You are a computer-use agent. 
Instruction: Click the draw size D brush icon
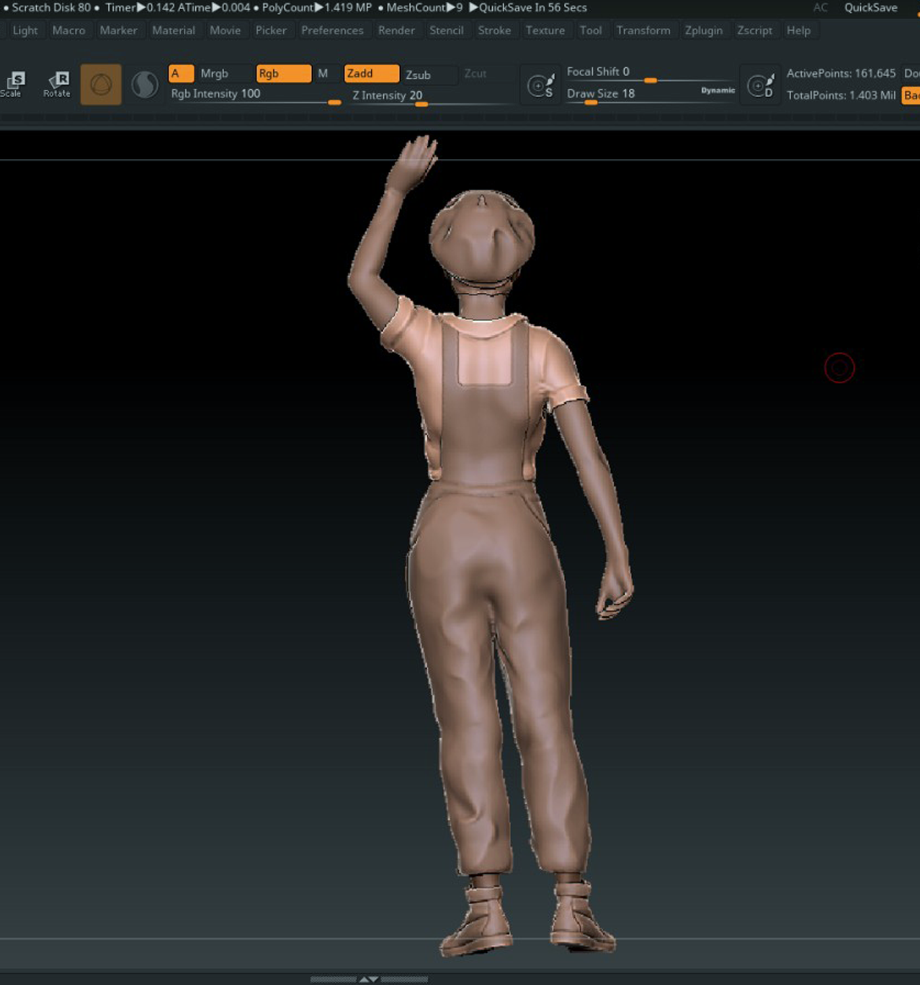click(x=761, y=85)
